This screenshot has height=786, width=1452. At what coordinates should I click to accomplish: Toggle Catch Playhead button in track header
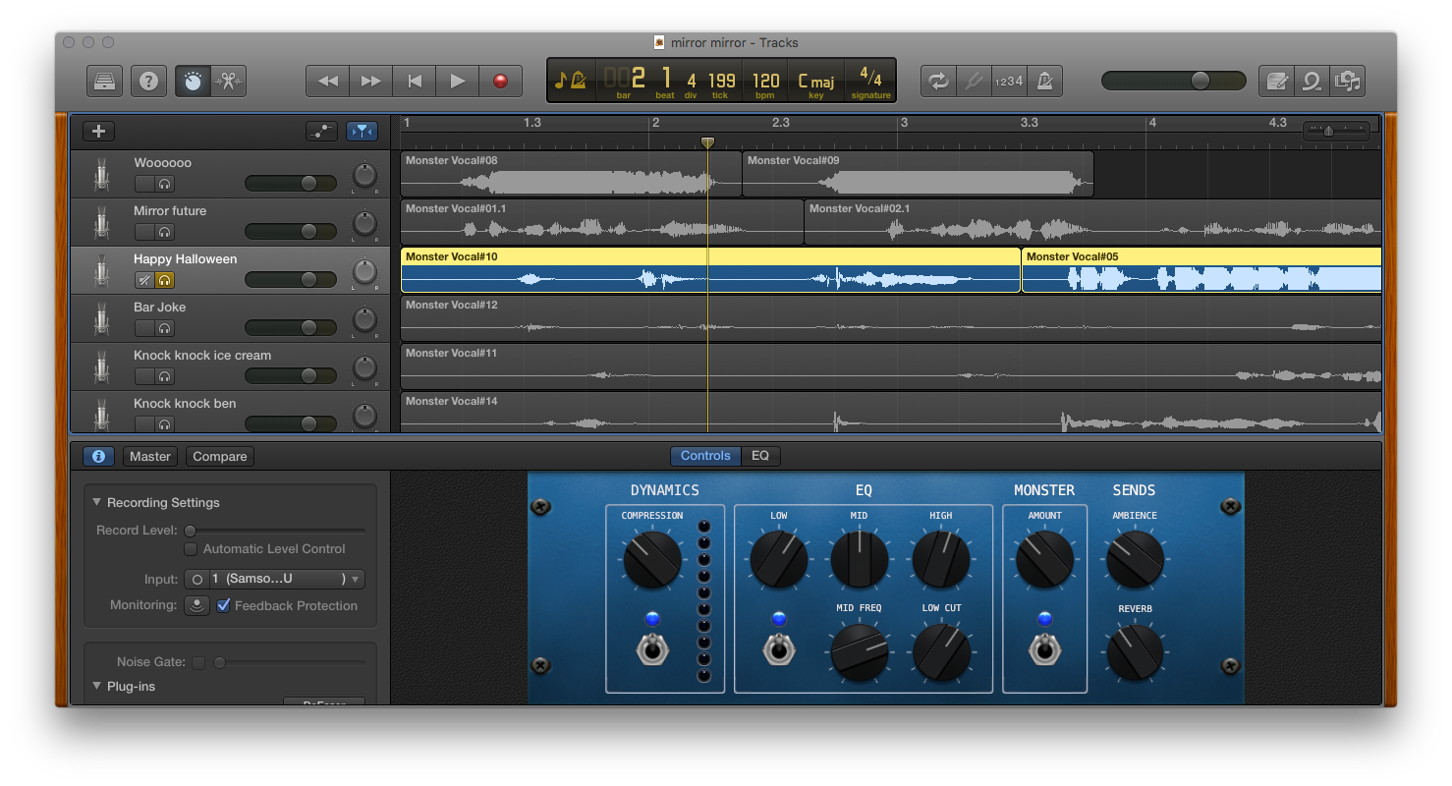(x=363, y=131)
